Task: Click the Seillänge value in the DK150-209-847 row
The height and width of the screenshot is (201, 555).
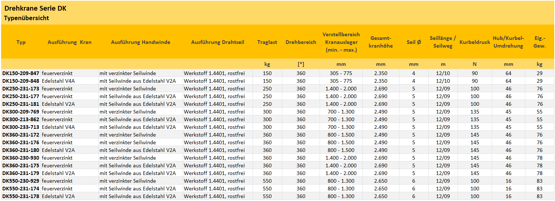Action: click(x=443, y=73)
